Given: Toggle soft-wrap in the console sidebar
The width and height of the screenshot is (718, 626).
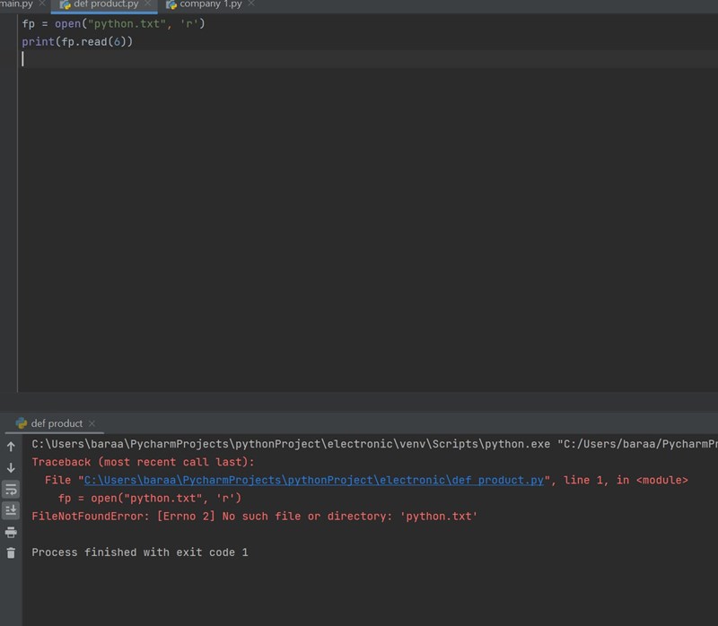Looking at the screenshot, I should coord(11,489).
